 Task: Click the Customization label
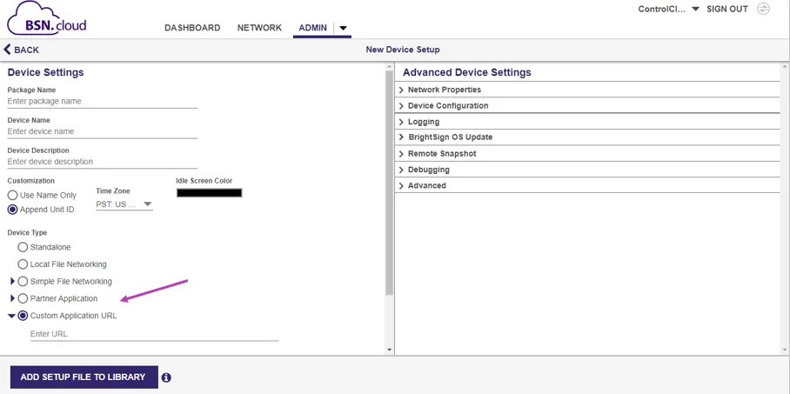pos(30,180)
